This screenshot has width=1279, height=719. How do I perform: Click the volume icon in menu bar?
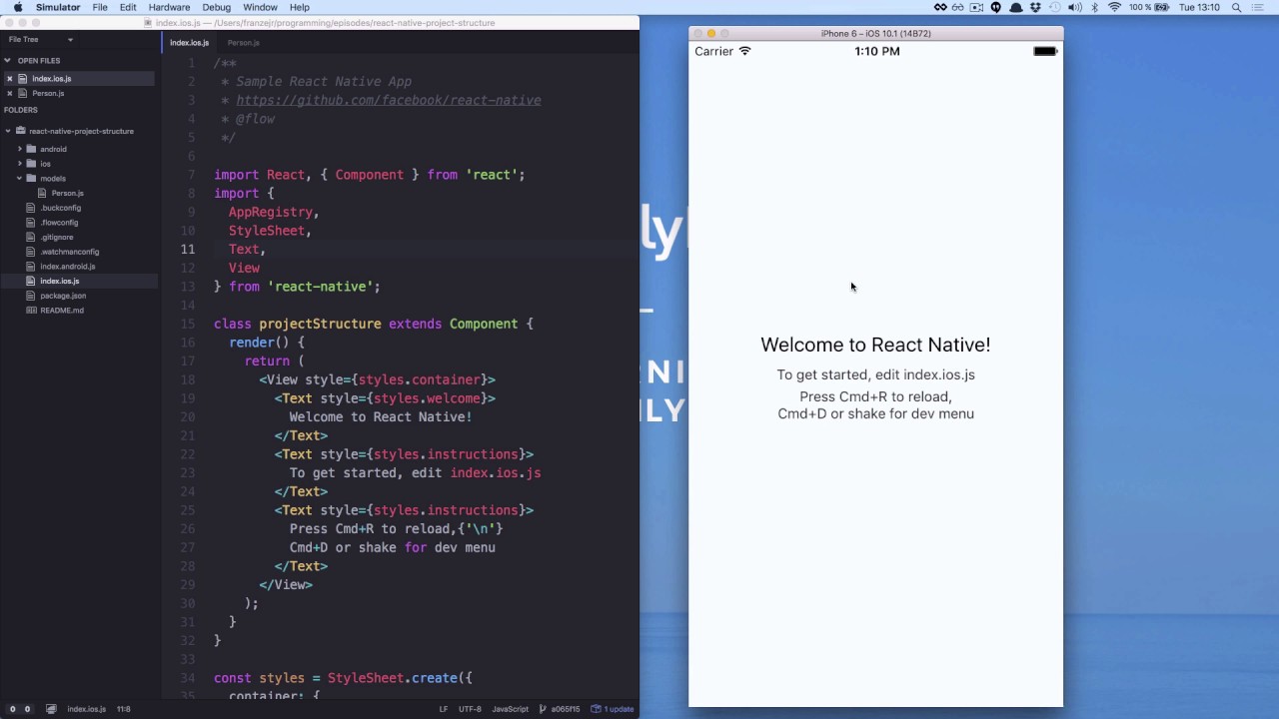click(x=1074, y=7)
